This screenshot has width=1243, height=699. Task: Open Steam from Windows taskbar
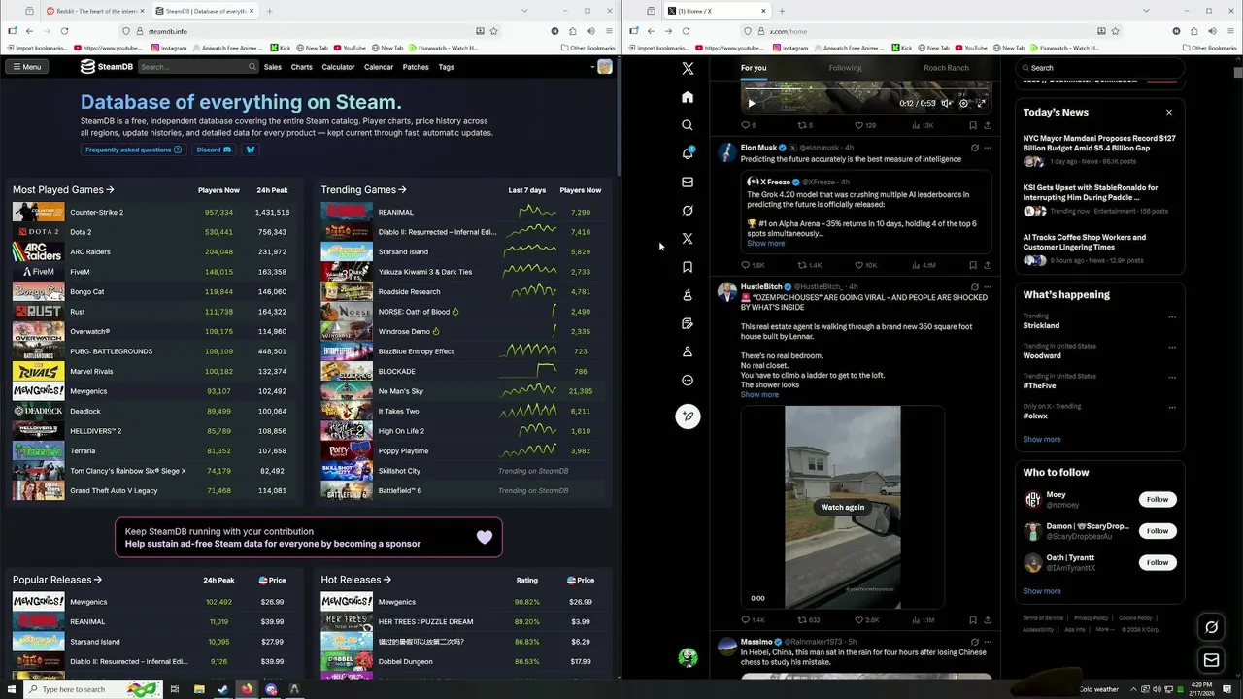click(222, 689)
